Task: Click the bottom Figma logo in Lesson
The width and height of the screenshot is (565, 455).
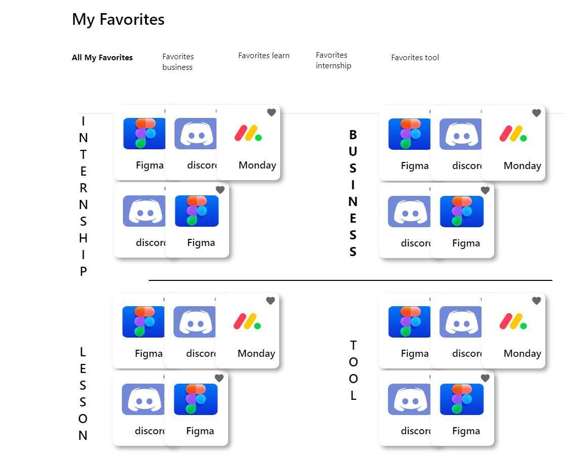Action: pos(196,399)
